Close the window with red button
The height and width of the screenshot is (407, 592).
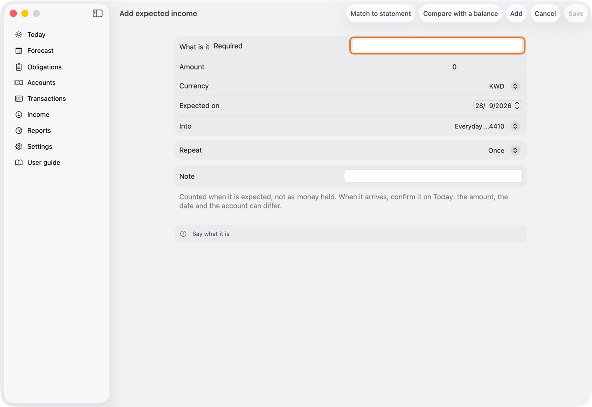tap(13, 13)
